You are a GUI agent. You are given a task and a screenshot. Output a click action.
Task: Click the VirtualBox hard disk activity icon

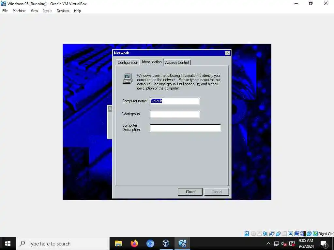pyautogui.click(x=247, y=234)
